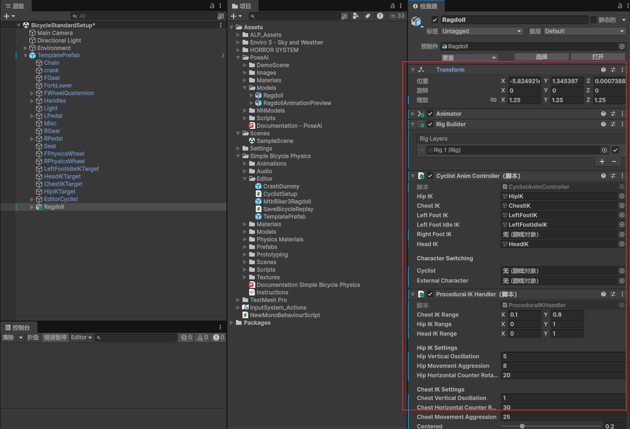Lock the Inspector panel
630x429 pixels.
pyautogui.click(x=620, y=6)
